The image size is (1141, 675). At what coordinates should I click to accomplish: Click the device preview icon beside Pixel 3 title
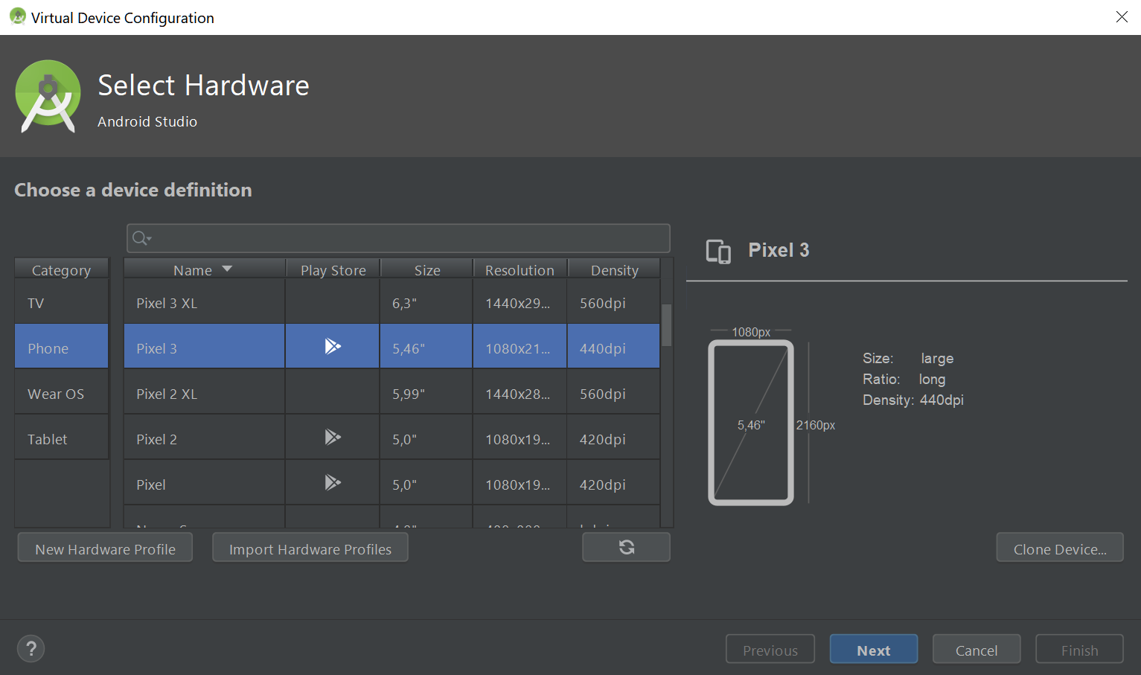click(717, 252)
